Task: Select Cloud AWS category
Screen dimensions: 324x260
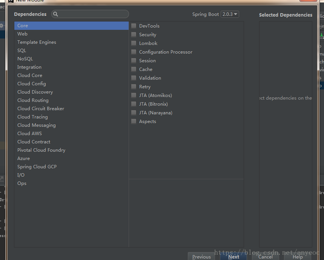Action: click(x=72, y=134)
